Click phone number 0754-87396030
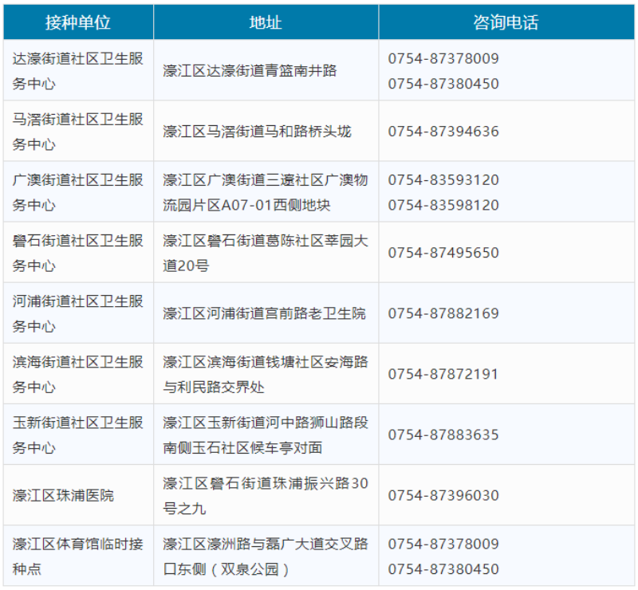Viewport: 638px width, 590px height. [443, 495]
